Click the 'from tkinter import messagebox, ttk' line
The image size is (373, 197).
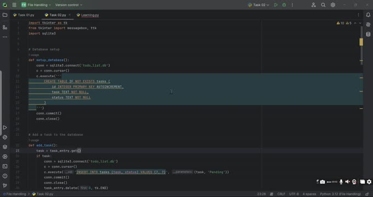(x=63, y=28)
